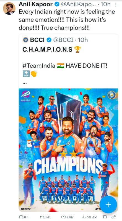122x221 pixels.
Task: Open the tweet's three-dot options menu
Action: coord(116,5)
